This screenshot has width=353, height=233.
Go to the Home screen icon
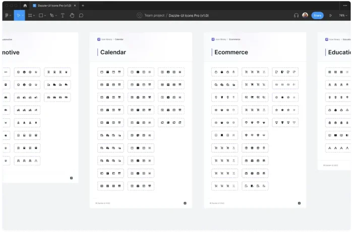[x=25, y=6]
